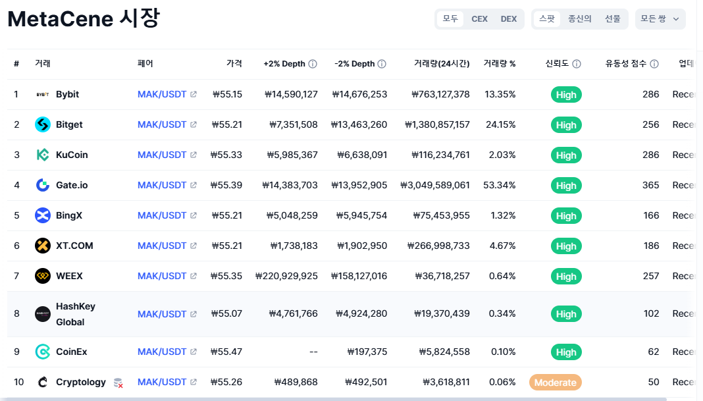The height and width of the screenshot is (401, 703).
Task: Click external link icon in BingX row
Action: [x=194, y=215]
